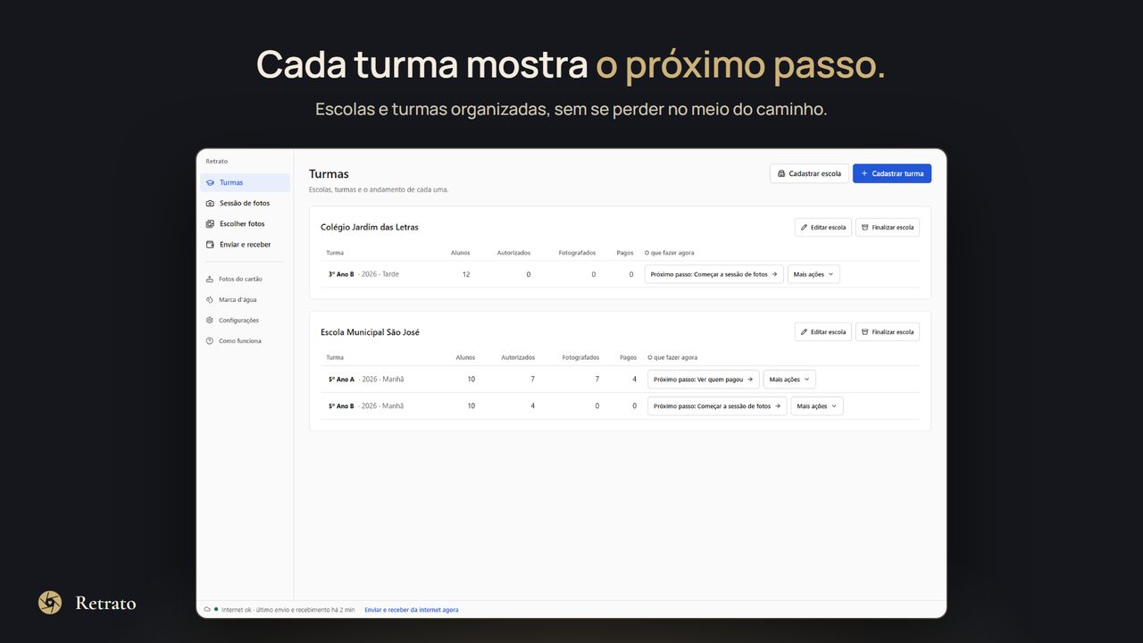1143x643 pixels.
Task: Click the graduation cap Turmas icon
Action: click(210, 182)
